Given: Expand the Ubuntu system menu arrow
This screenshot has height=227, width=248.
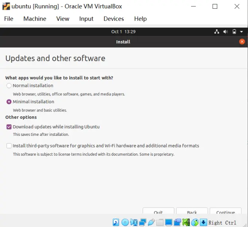Looking at the screenshot, I should click(x=242, y=32).
